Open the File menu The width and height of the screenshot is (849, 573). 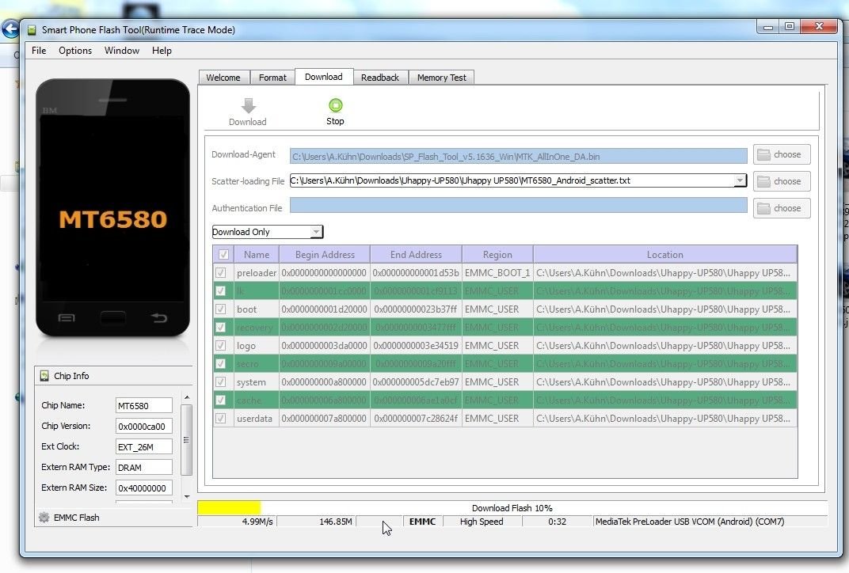39,51
